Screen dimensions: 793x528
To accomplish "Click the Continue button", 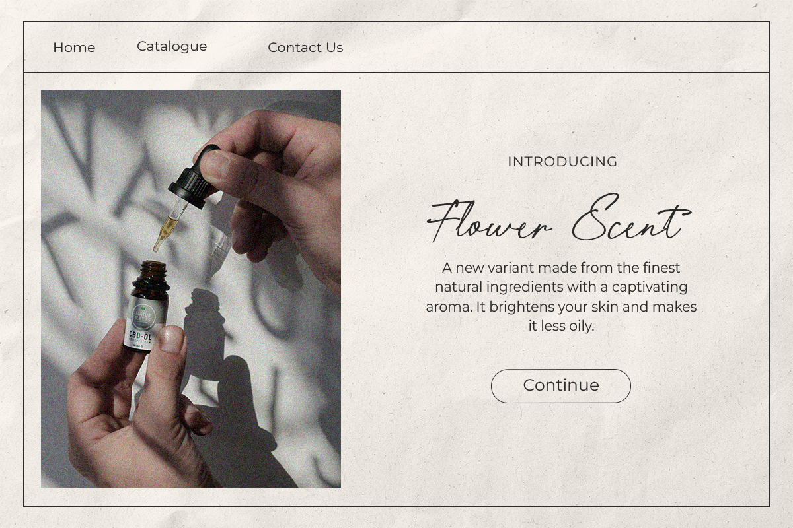I will pos(561,385).
